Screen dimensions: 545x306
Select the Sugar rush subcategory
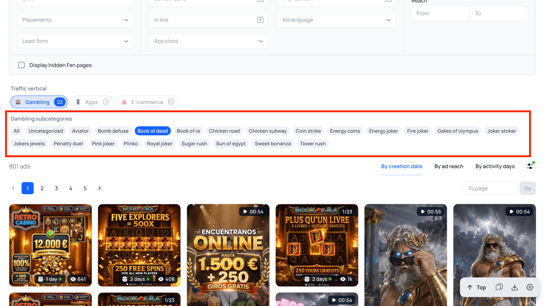click(194, 144)
